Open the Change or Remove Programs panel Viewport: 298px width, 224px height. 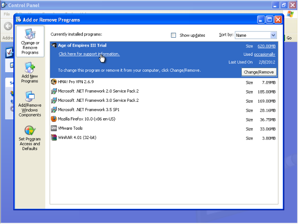30,42
